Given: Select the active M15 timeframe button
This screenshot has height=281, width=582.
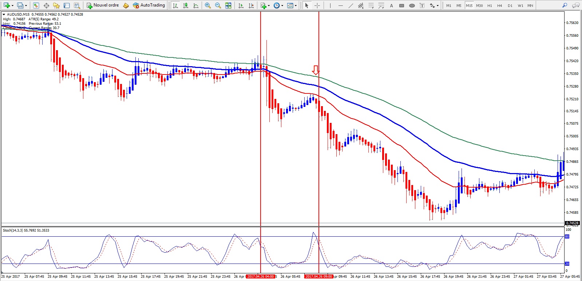Looking at the screenshot, I should 469,5.
